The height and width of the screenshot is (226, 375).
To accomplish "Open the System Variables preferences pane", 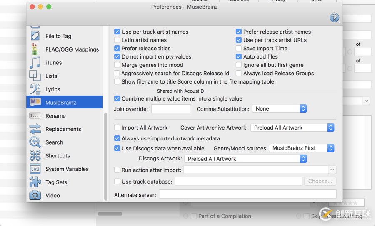I will (67, 169).
